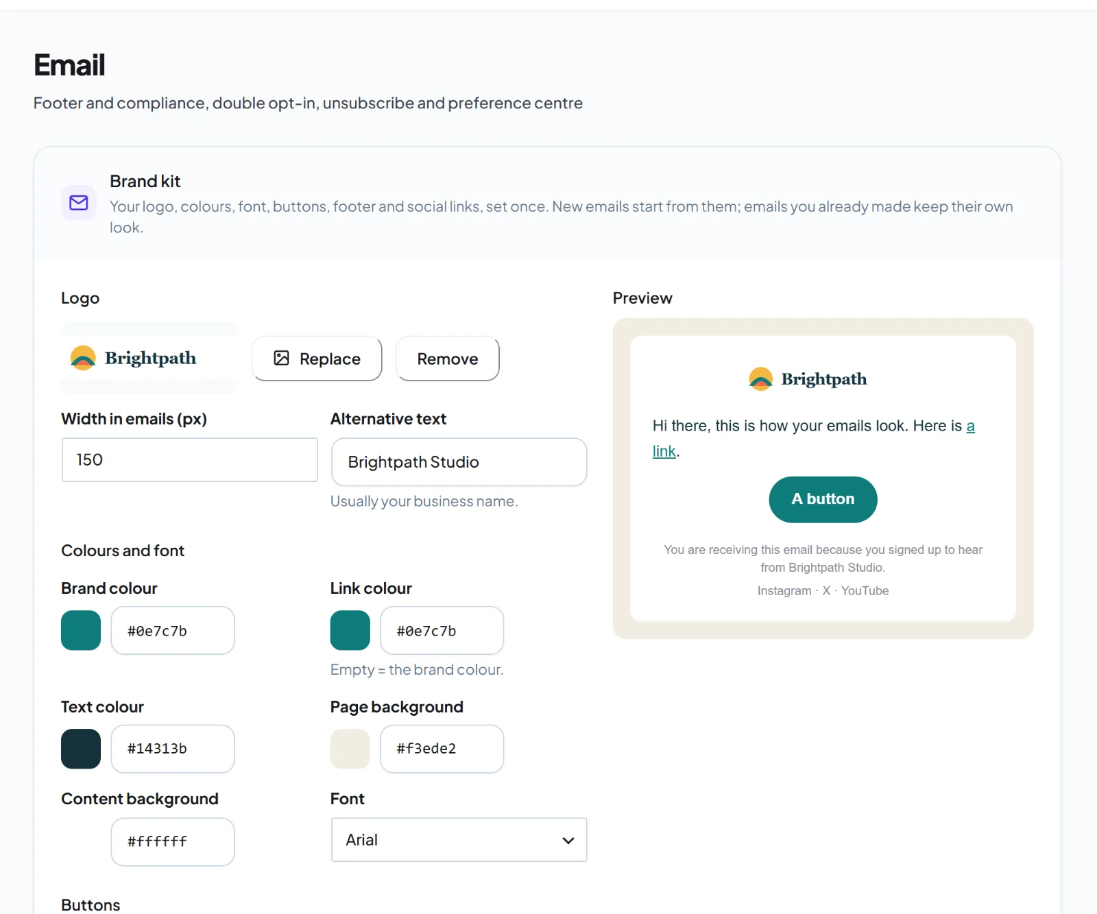Click the Buttons section heading
Image resolution: width=1097 pixels, height=914 pixels.
[91, 905]
